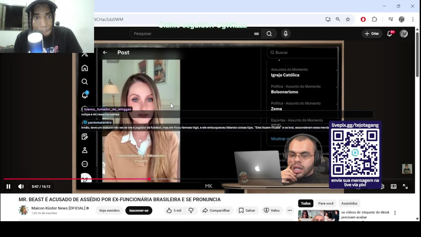Open the recommended video thumbnail about 'etiqueta'

[x=318, y=216]
